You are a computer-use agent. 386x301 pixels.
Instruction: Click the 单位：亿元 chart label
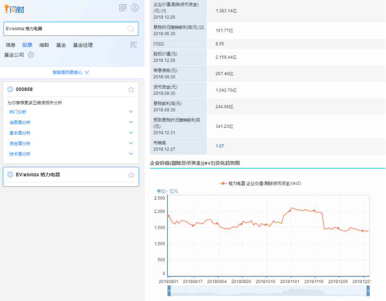click(x=167, y=191)
